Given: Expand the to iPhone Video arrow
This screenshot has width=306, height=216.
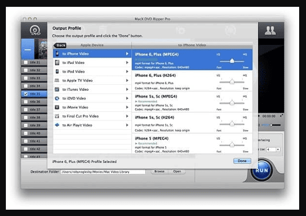Looking at the screenshot, I should (x=127, y=54).
